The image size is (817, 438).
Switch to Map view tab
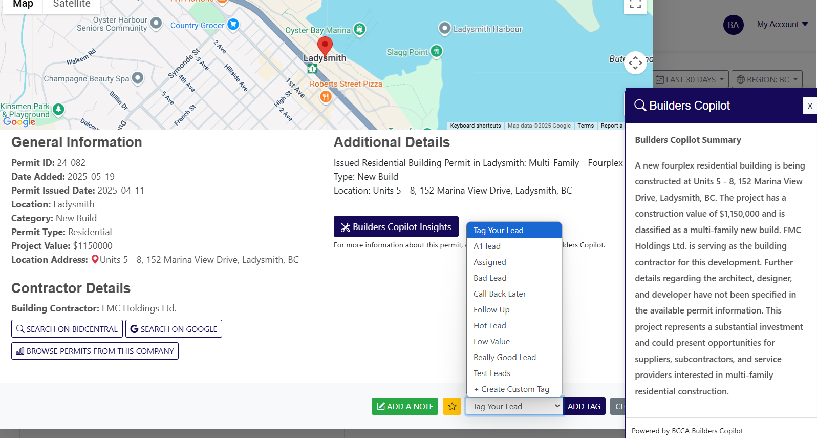pyautogui.click(x=23, y=5)
